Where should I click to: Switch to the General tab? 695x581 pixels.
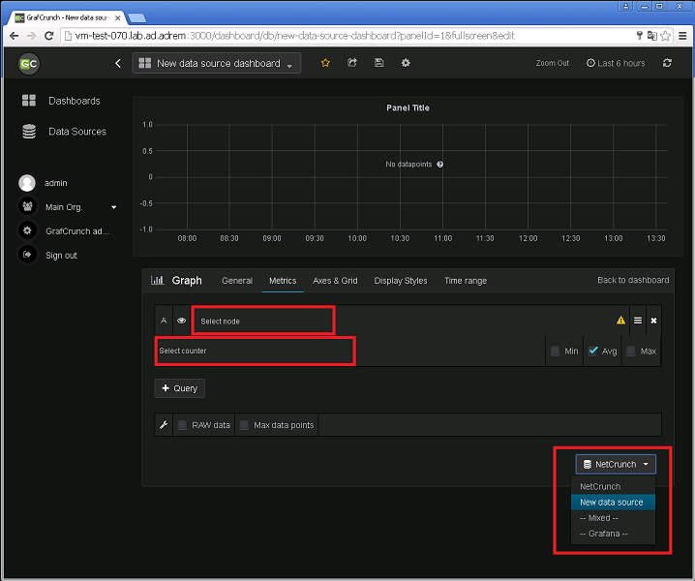[x=237, y=281]
